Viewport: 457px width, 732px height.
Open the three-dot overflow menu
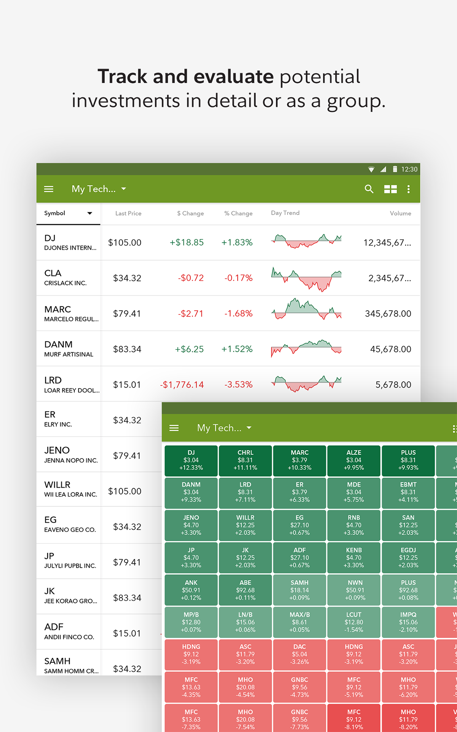coord(409,189)
